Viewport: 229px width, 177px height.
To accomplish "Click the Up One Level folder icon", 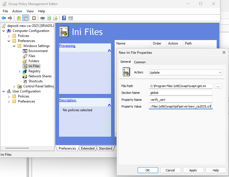I will (19, 18).
